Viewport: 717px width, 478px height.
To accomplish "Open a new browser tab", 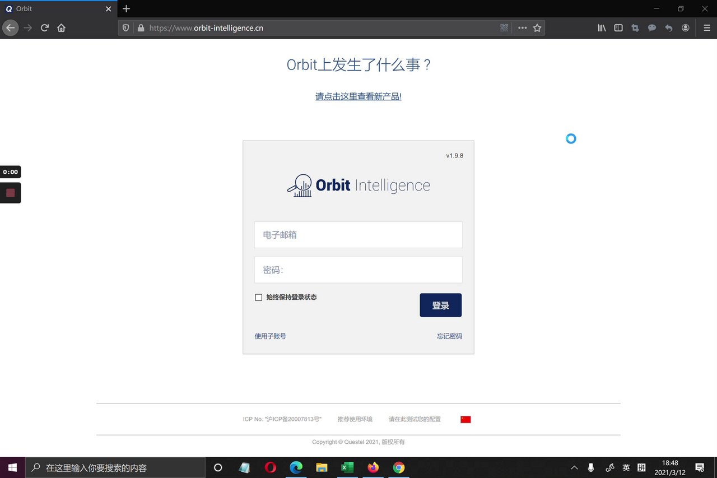I will click(126, 9).
